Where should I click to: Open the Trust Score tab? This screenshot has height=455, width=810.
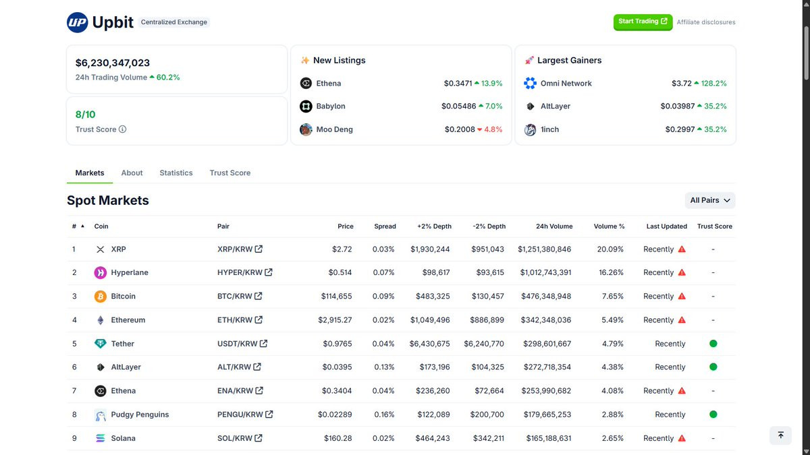(x=230, y=173)
